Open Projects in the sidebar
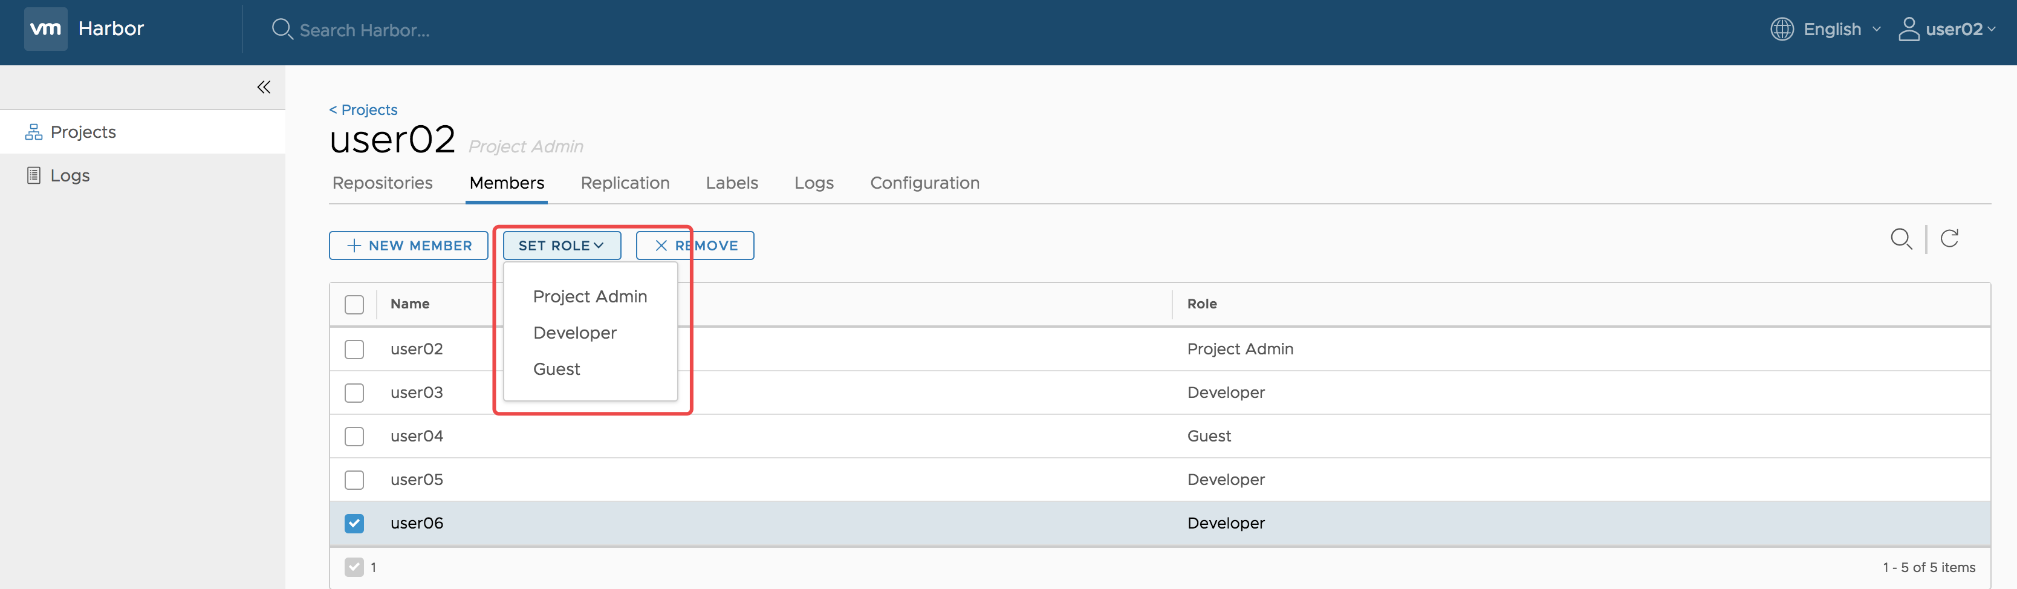 (x=143, y=132)
